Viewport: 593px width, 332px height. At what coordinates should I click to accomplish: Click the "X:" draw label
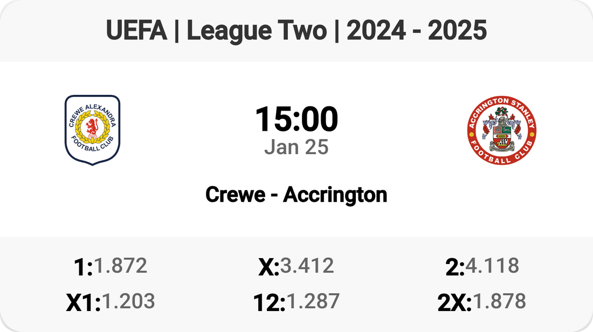268,267
